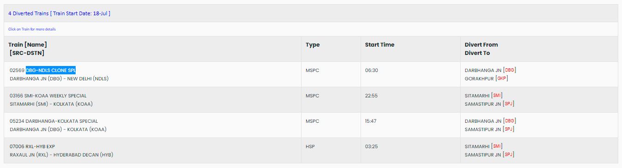Click the GKP station code tag
The width and height of the screenshot is (622, 168).
tap(502, 78)
